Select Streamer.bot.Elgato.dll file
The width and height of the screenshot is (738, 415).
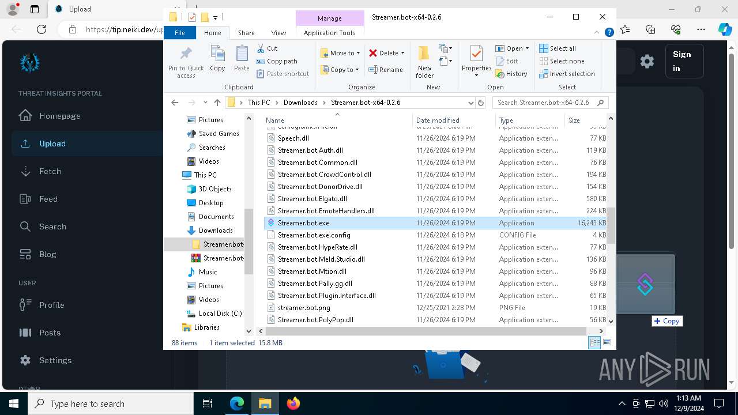click(436, 199)
